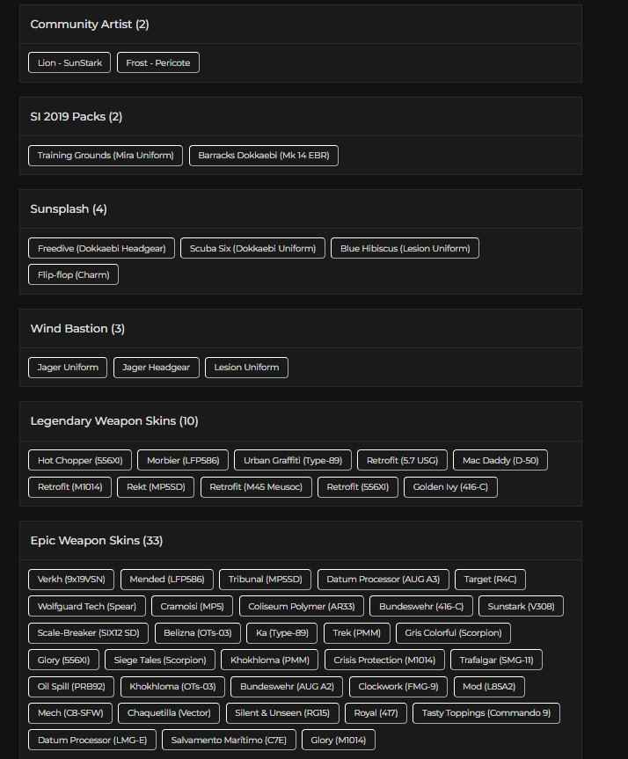
Task: Click the Salvamento Marítimo (C7E) tag
Action: pos(229,740)
